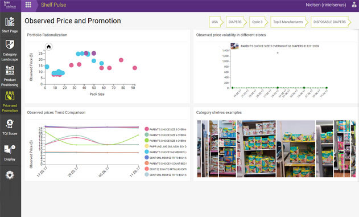Open settings gear at sidebar bottom
Screen dimensions: 359x217
point(10,175)
